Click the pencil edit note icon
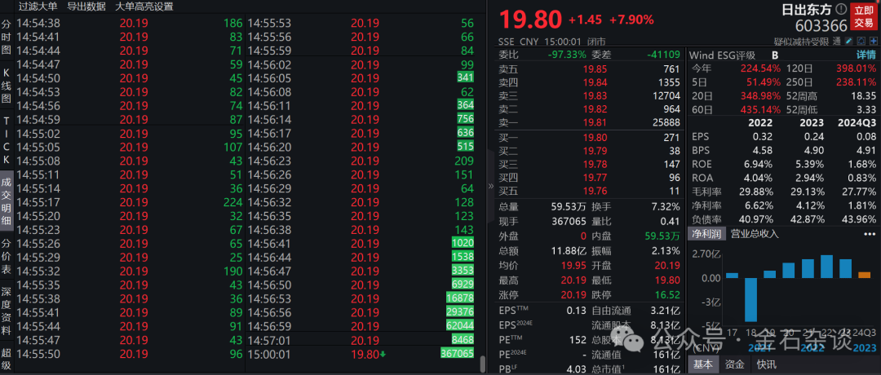 click(848, 41)
